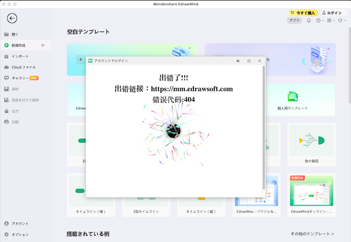
Task: Select the 魚の骨図 fishbone template
Action: point(312,144)
